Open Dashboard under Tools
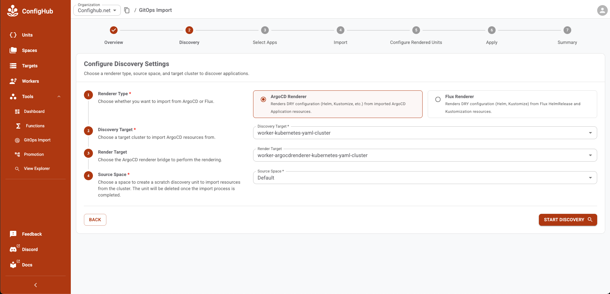The width and height of the screenshot is (610, 294). pos(34,112)
